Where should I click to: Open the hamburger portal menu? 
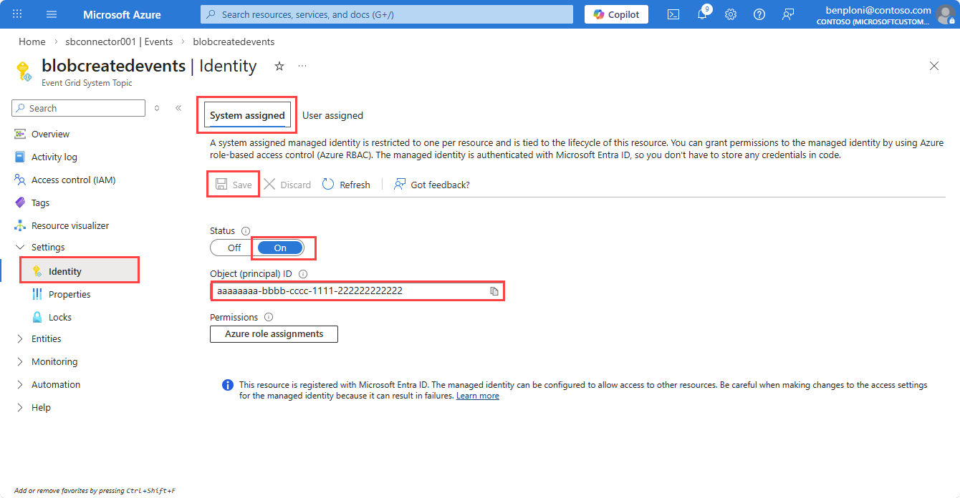click(x=52, y=14)
